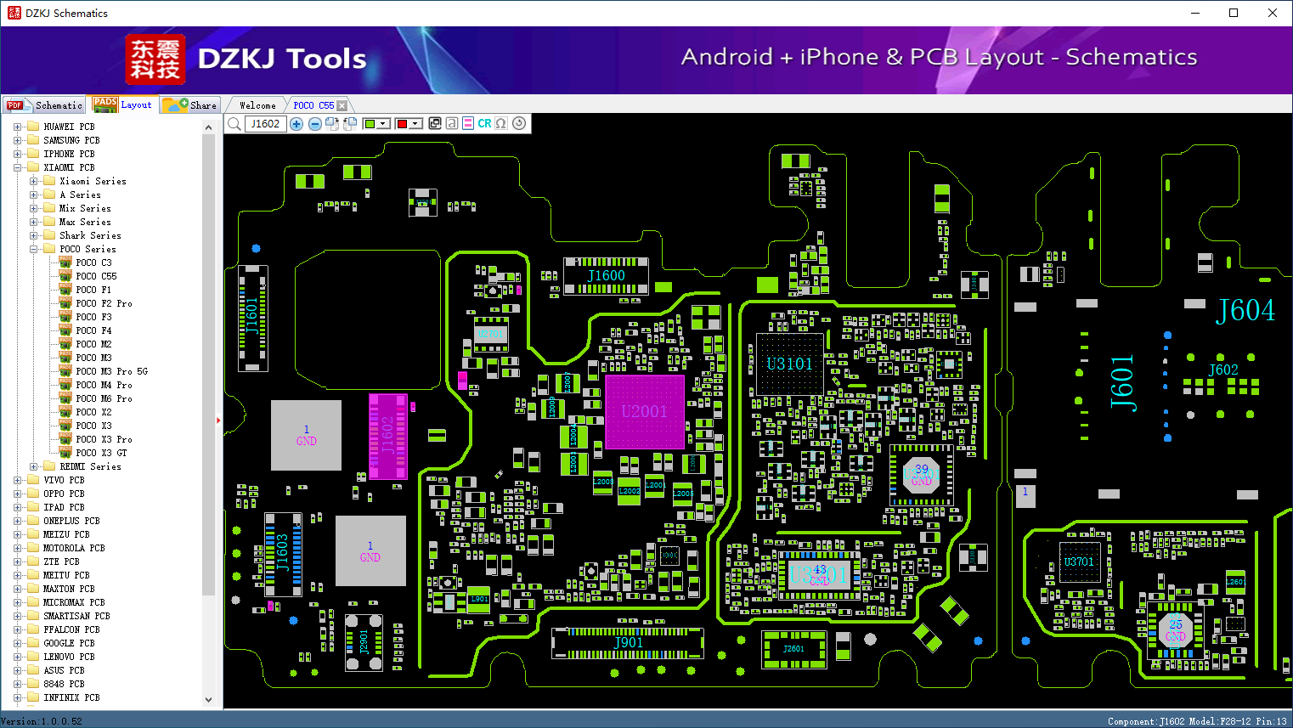Open POCO F4 layout file
The width and height of the screenshot is (1293, 728).
(x=86, y=330)
